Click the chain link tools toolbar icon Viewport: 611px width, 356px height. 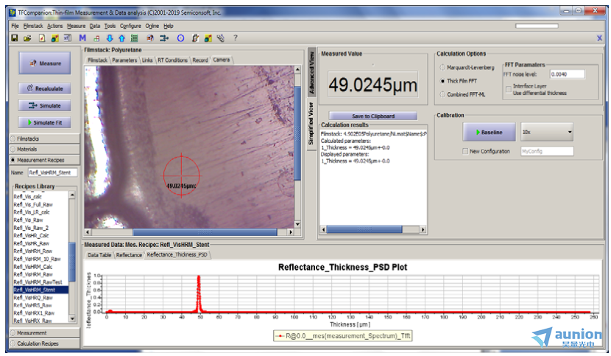pyautogui.click(x=221, y=38)
